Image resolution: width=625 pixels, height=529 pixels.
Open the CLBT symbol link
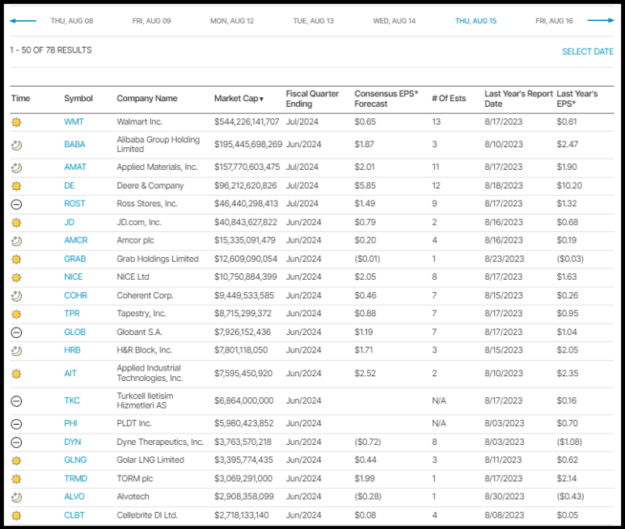pos(74,515)
